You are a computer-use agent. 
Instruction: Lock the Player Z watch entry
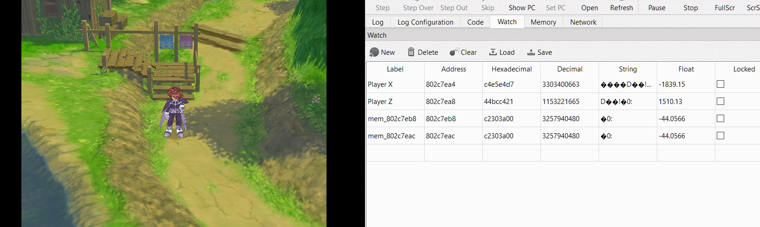pos(720,101)
